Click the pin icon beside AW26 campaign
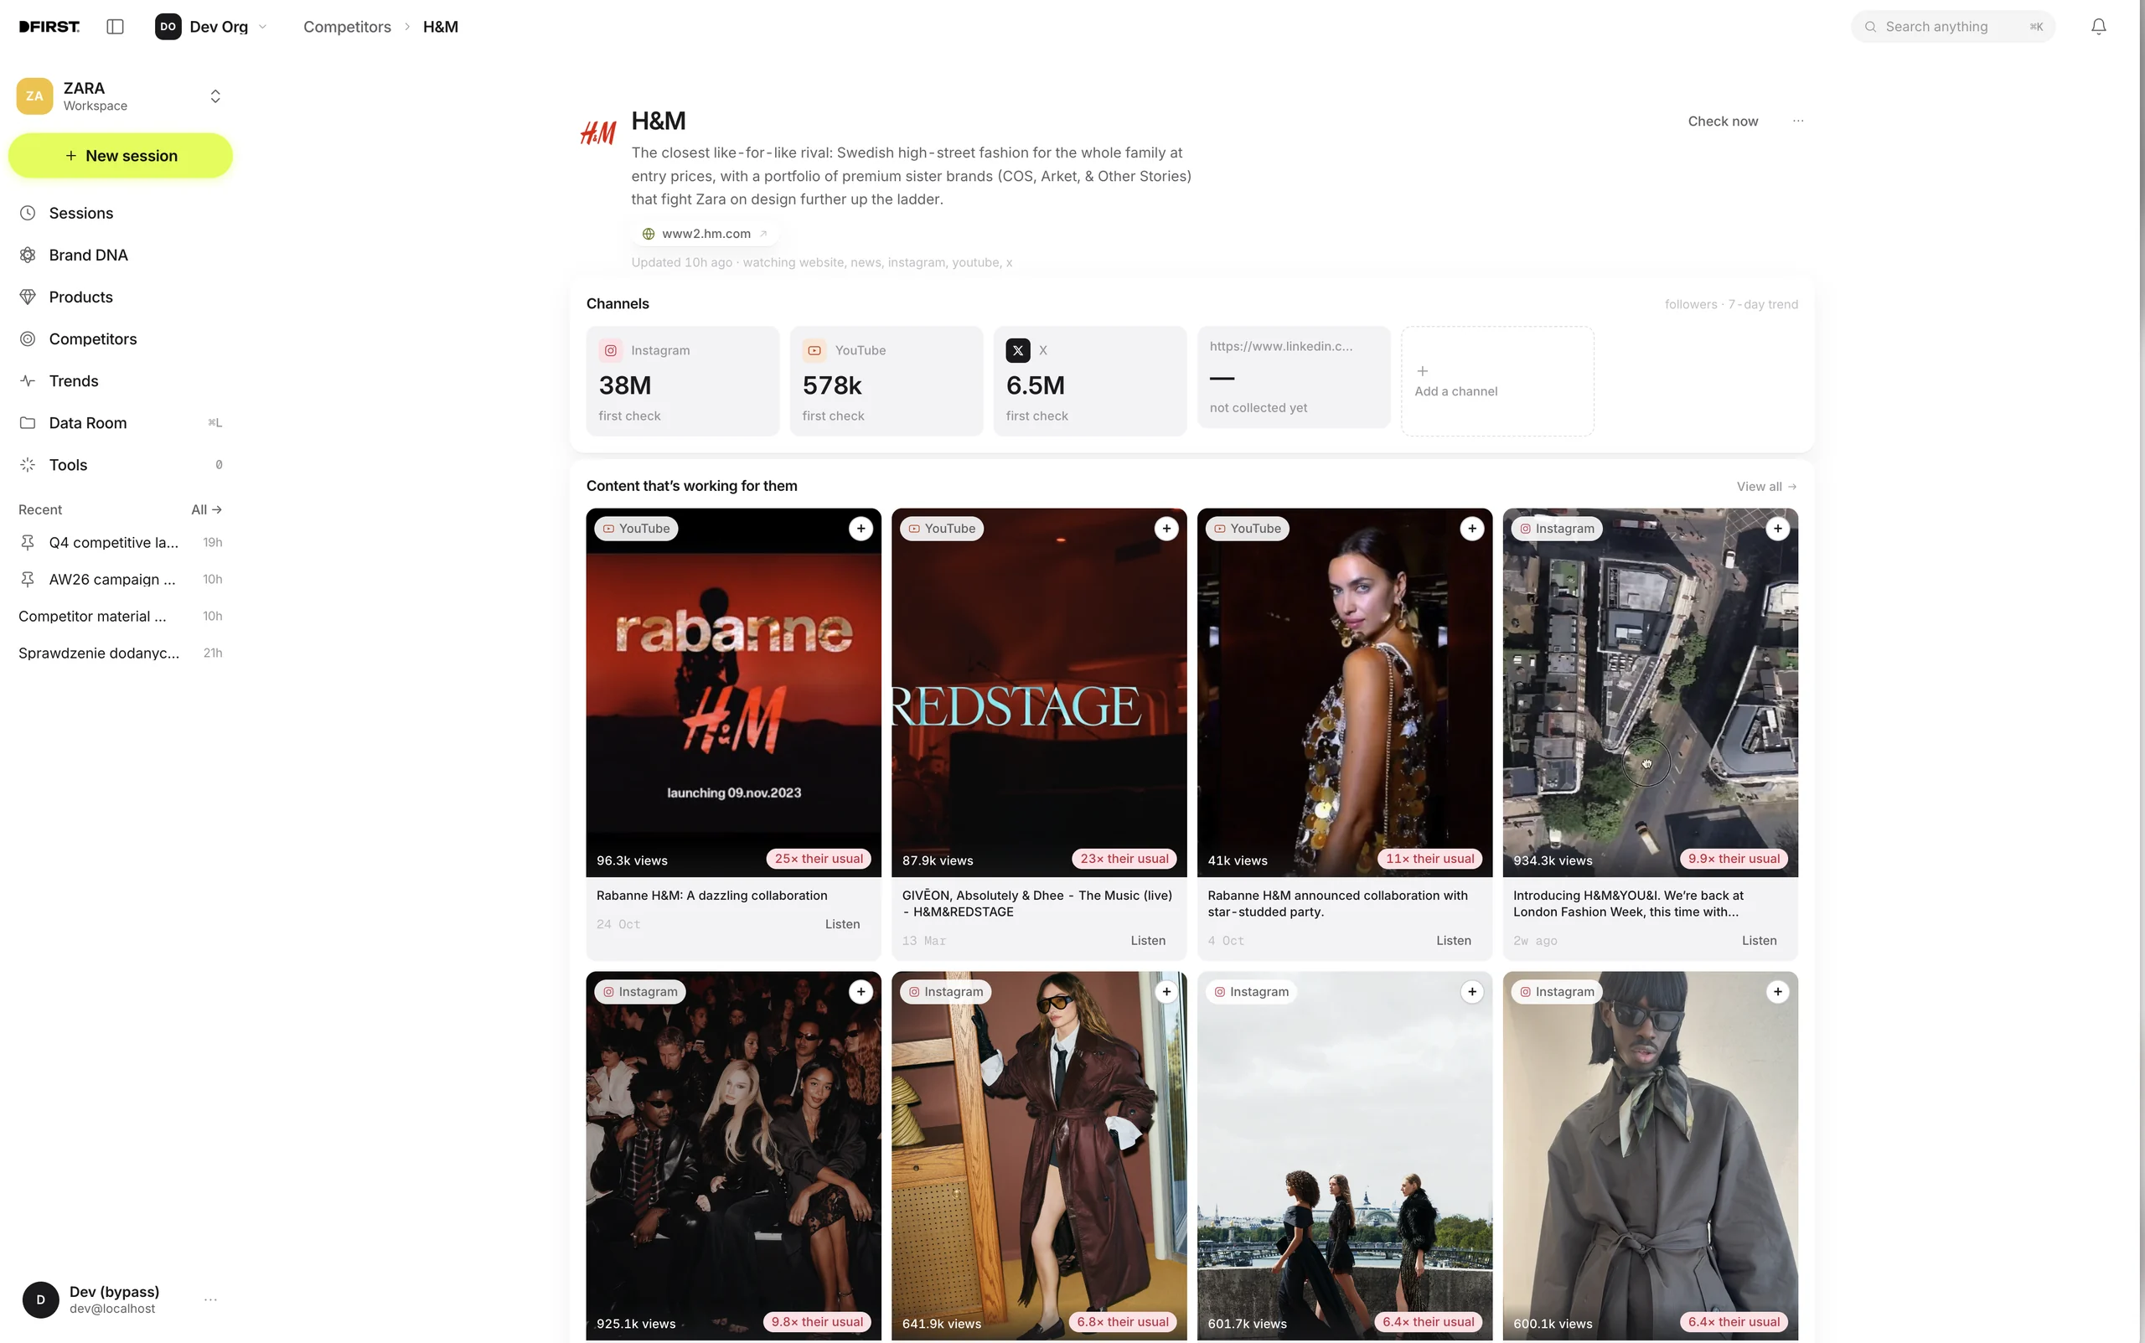 click(28, 579)
